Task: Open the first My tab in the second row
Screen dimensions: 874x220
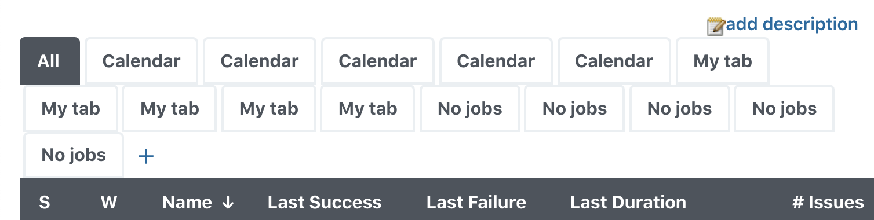Action: [71, 108]
